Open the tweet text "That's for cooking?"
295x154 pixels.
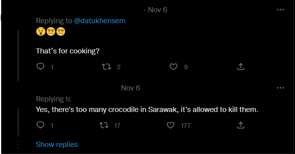click(x=67, y=51)
